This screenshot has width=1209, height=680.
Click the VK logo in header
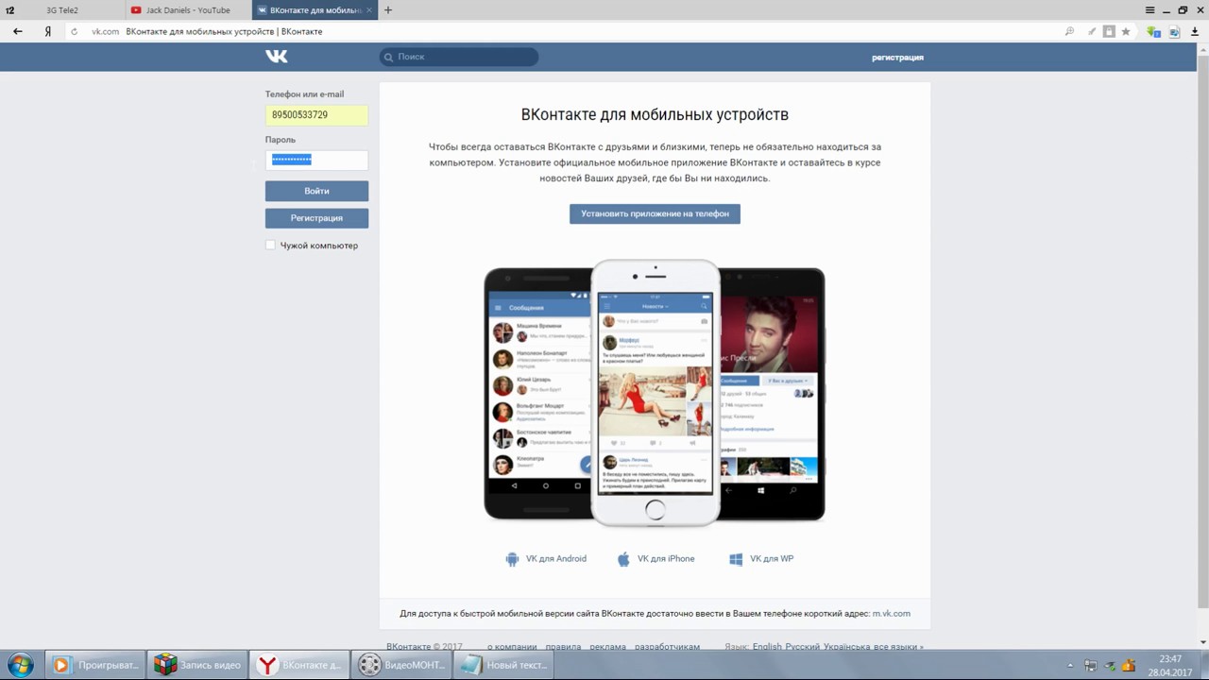pos(276,57)
